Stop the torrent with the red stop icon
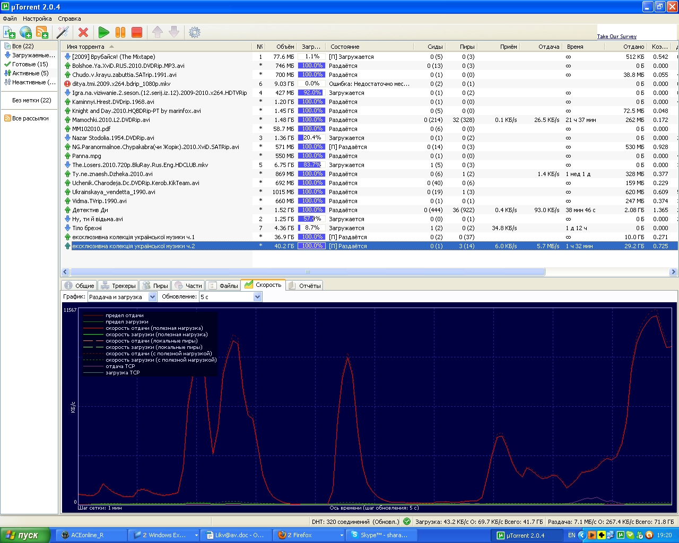679x543 pixels. tap(137, 32)
